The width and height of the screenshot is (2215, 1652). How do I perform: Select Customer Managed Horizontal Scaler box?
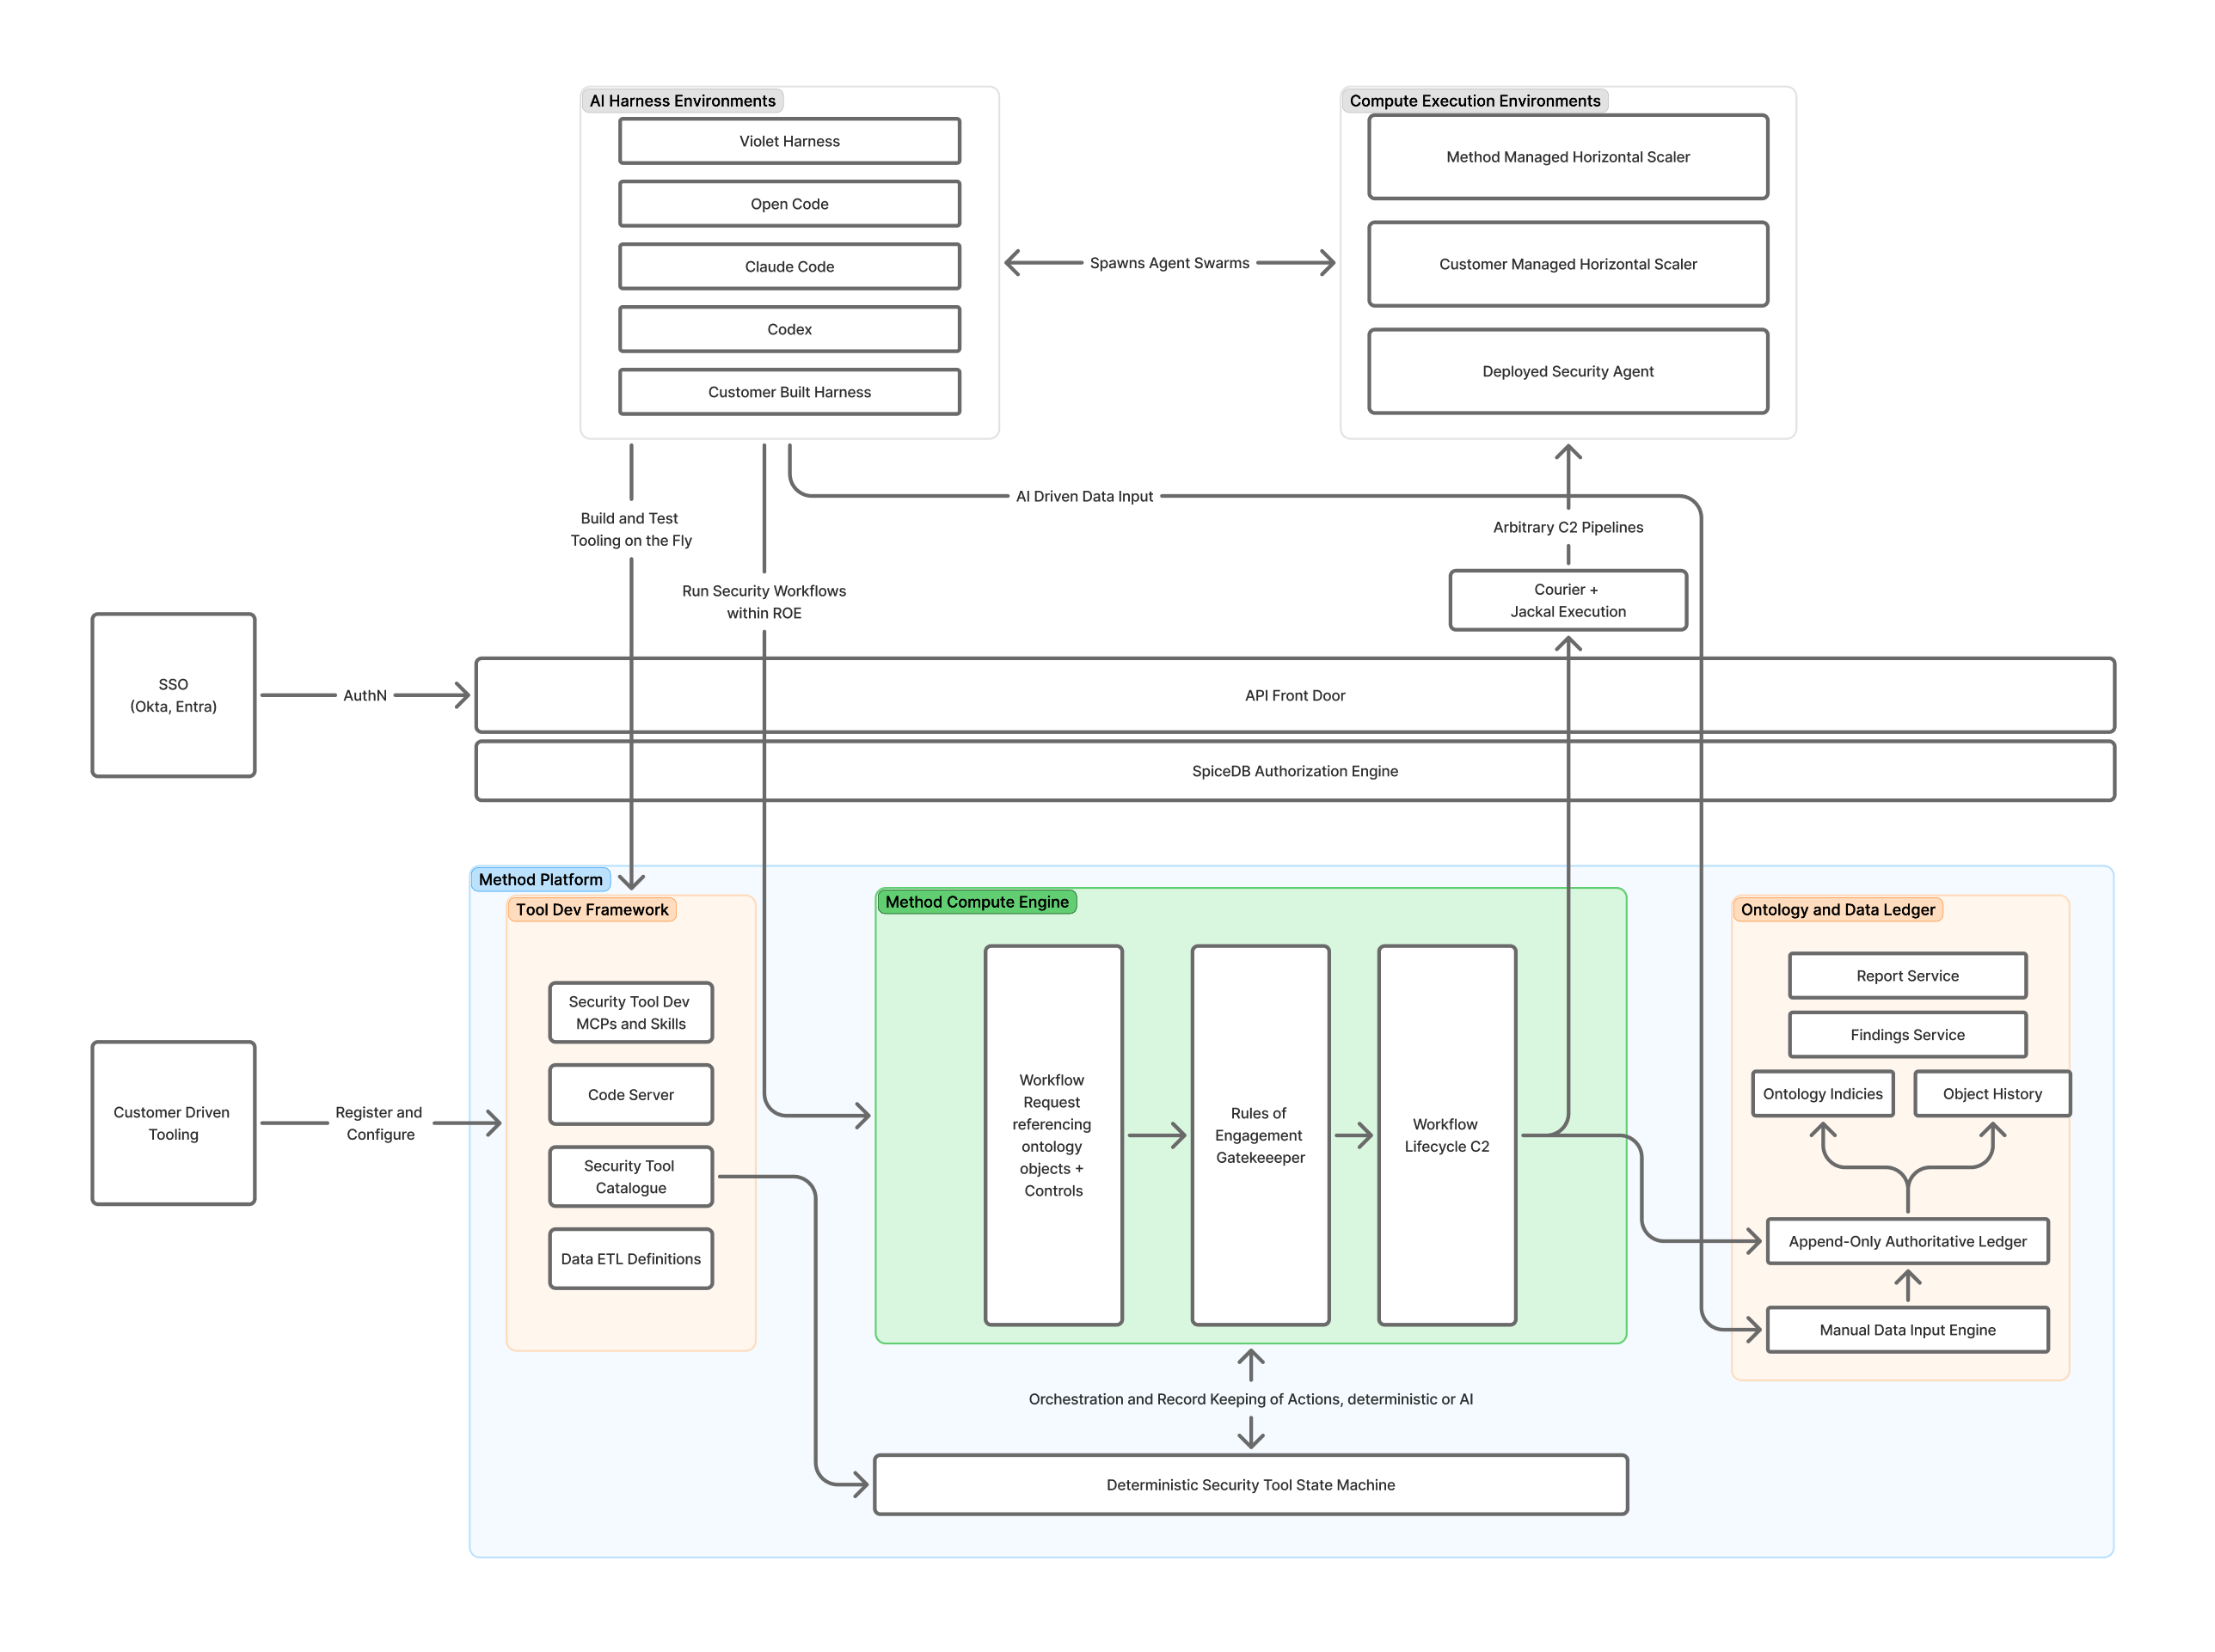(1568, 264)
